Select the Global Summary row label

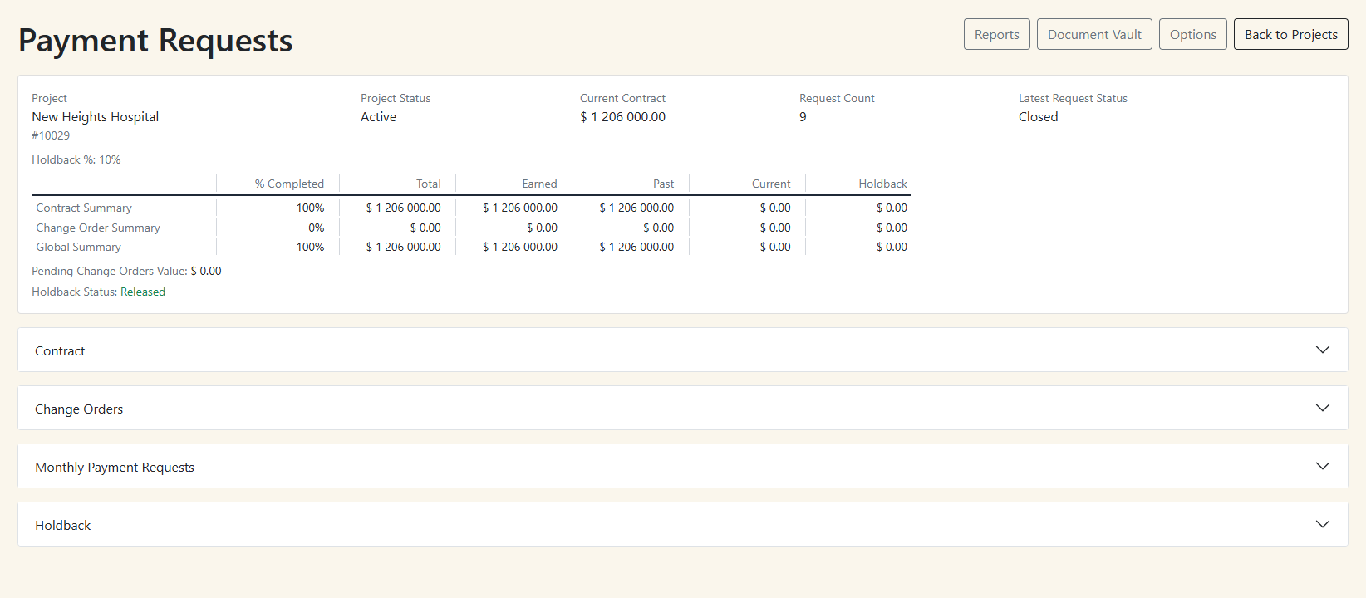[79, 247]
